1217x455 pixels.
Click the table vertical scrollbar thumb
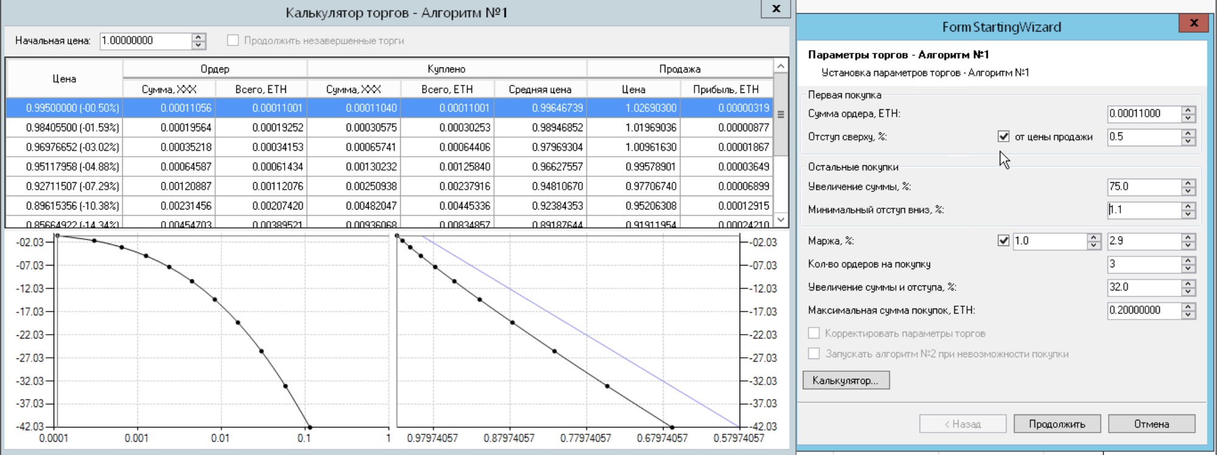781,114
